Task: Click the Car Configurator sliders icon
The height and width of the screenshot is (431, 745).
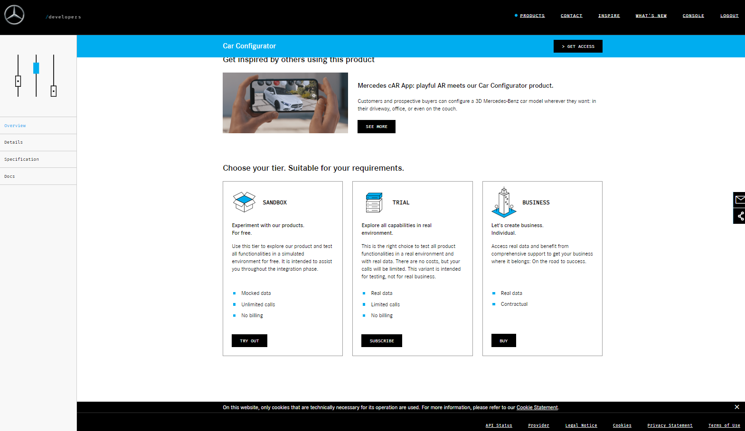Action: pos(36,76)
